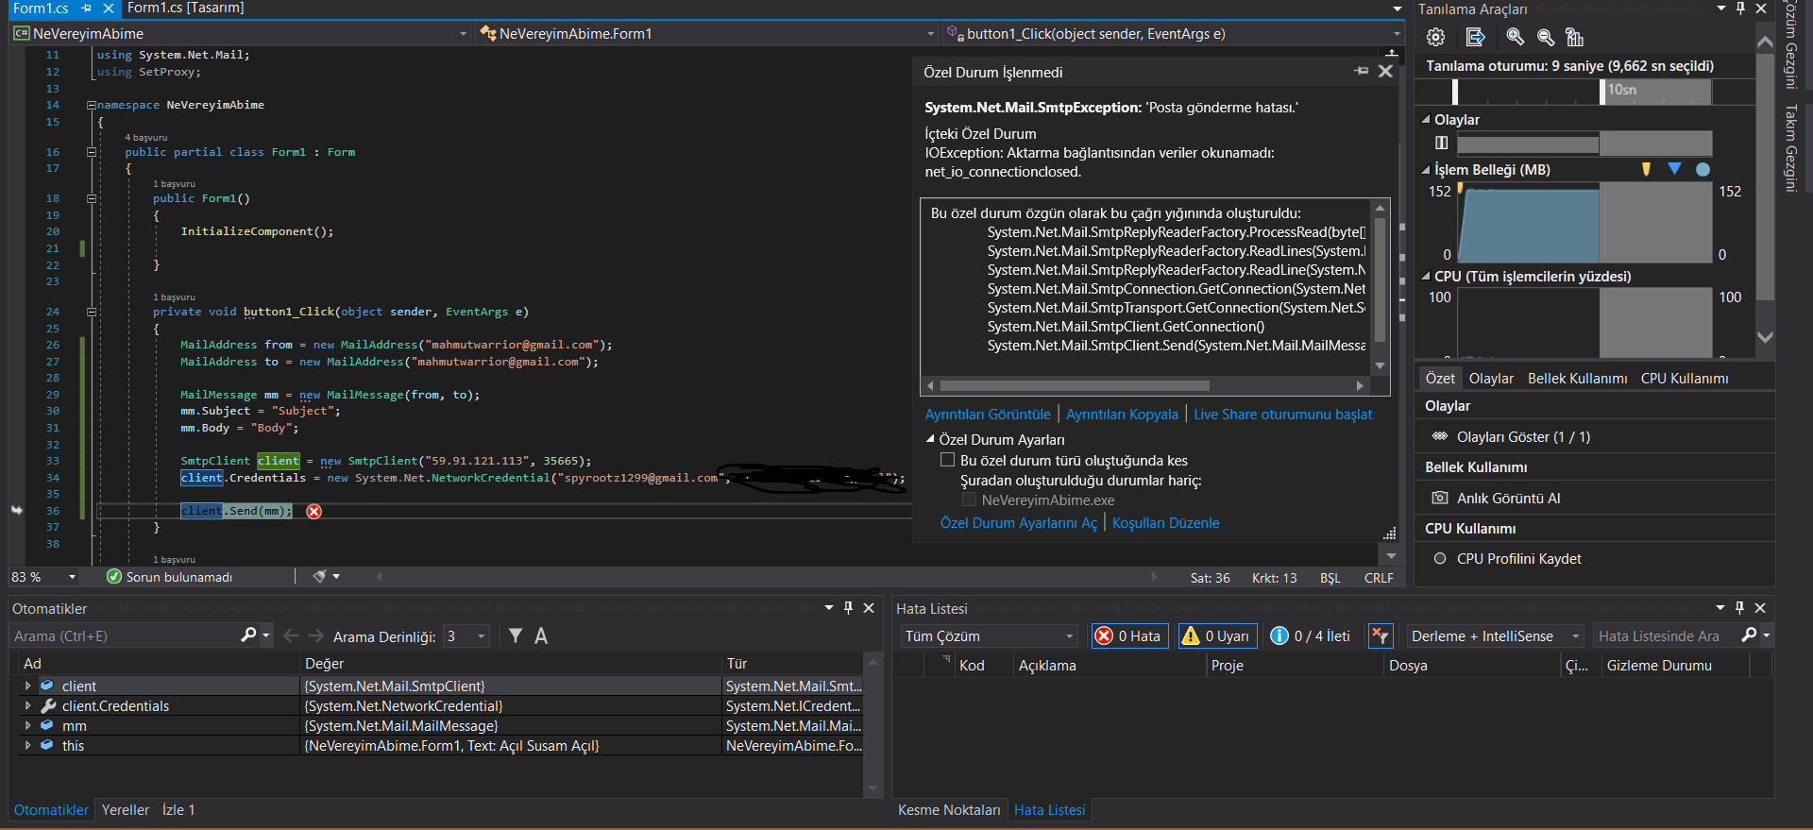Collapse the İşlem Belleği (MB) graph

click(x=1426, y=170)
